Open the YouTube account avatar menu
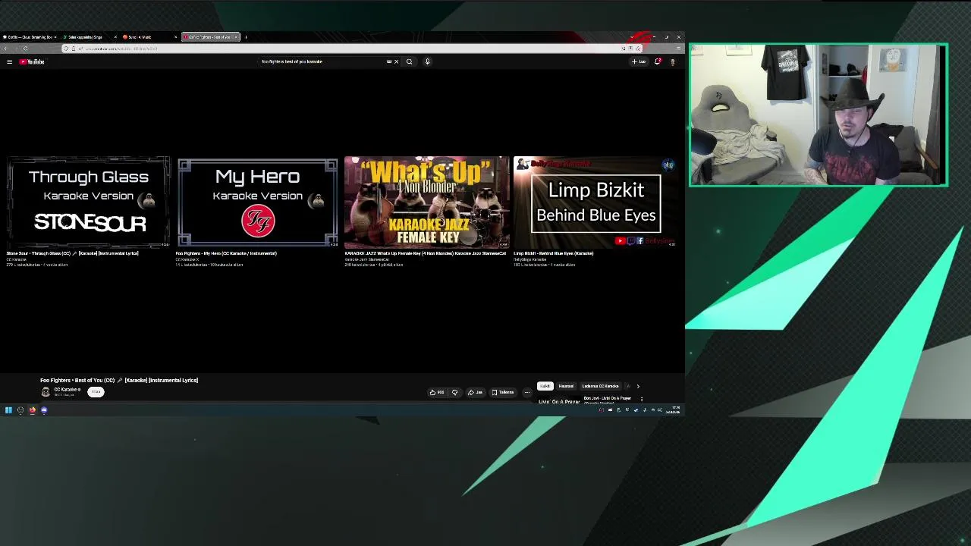The image size is (971, 546). [672, 62]
